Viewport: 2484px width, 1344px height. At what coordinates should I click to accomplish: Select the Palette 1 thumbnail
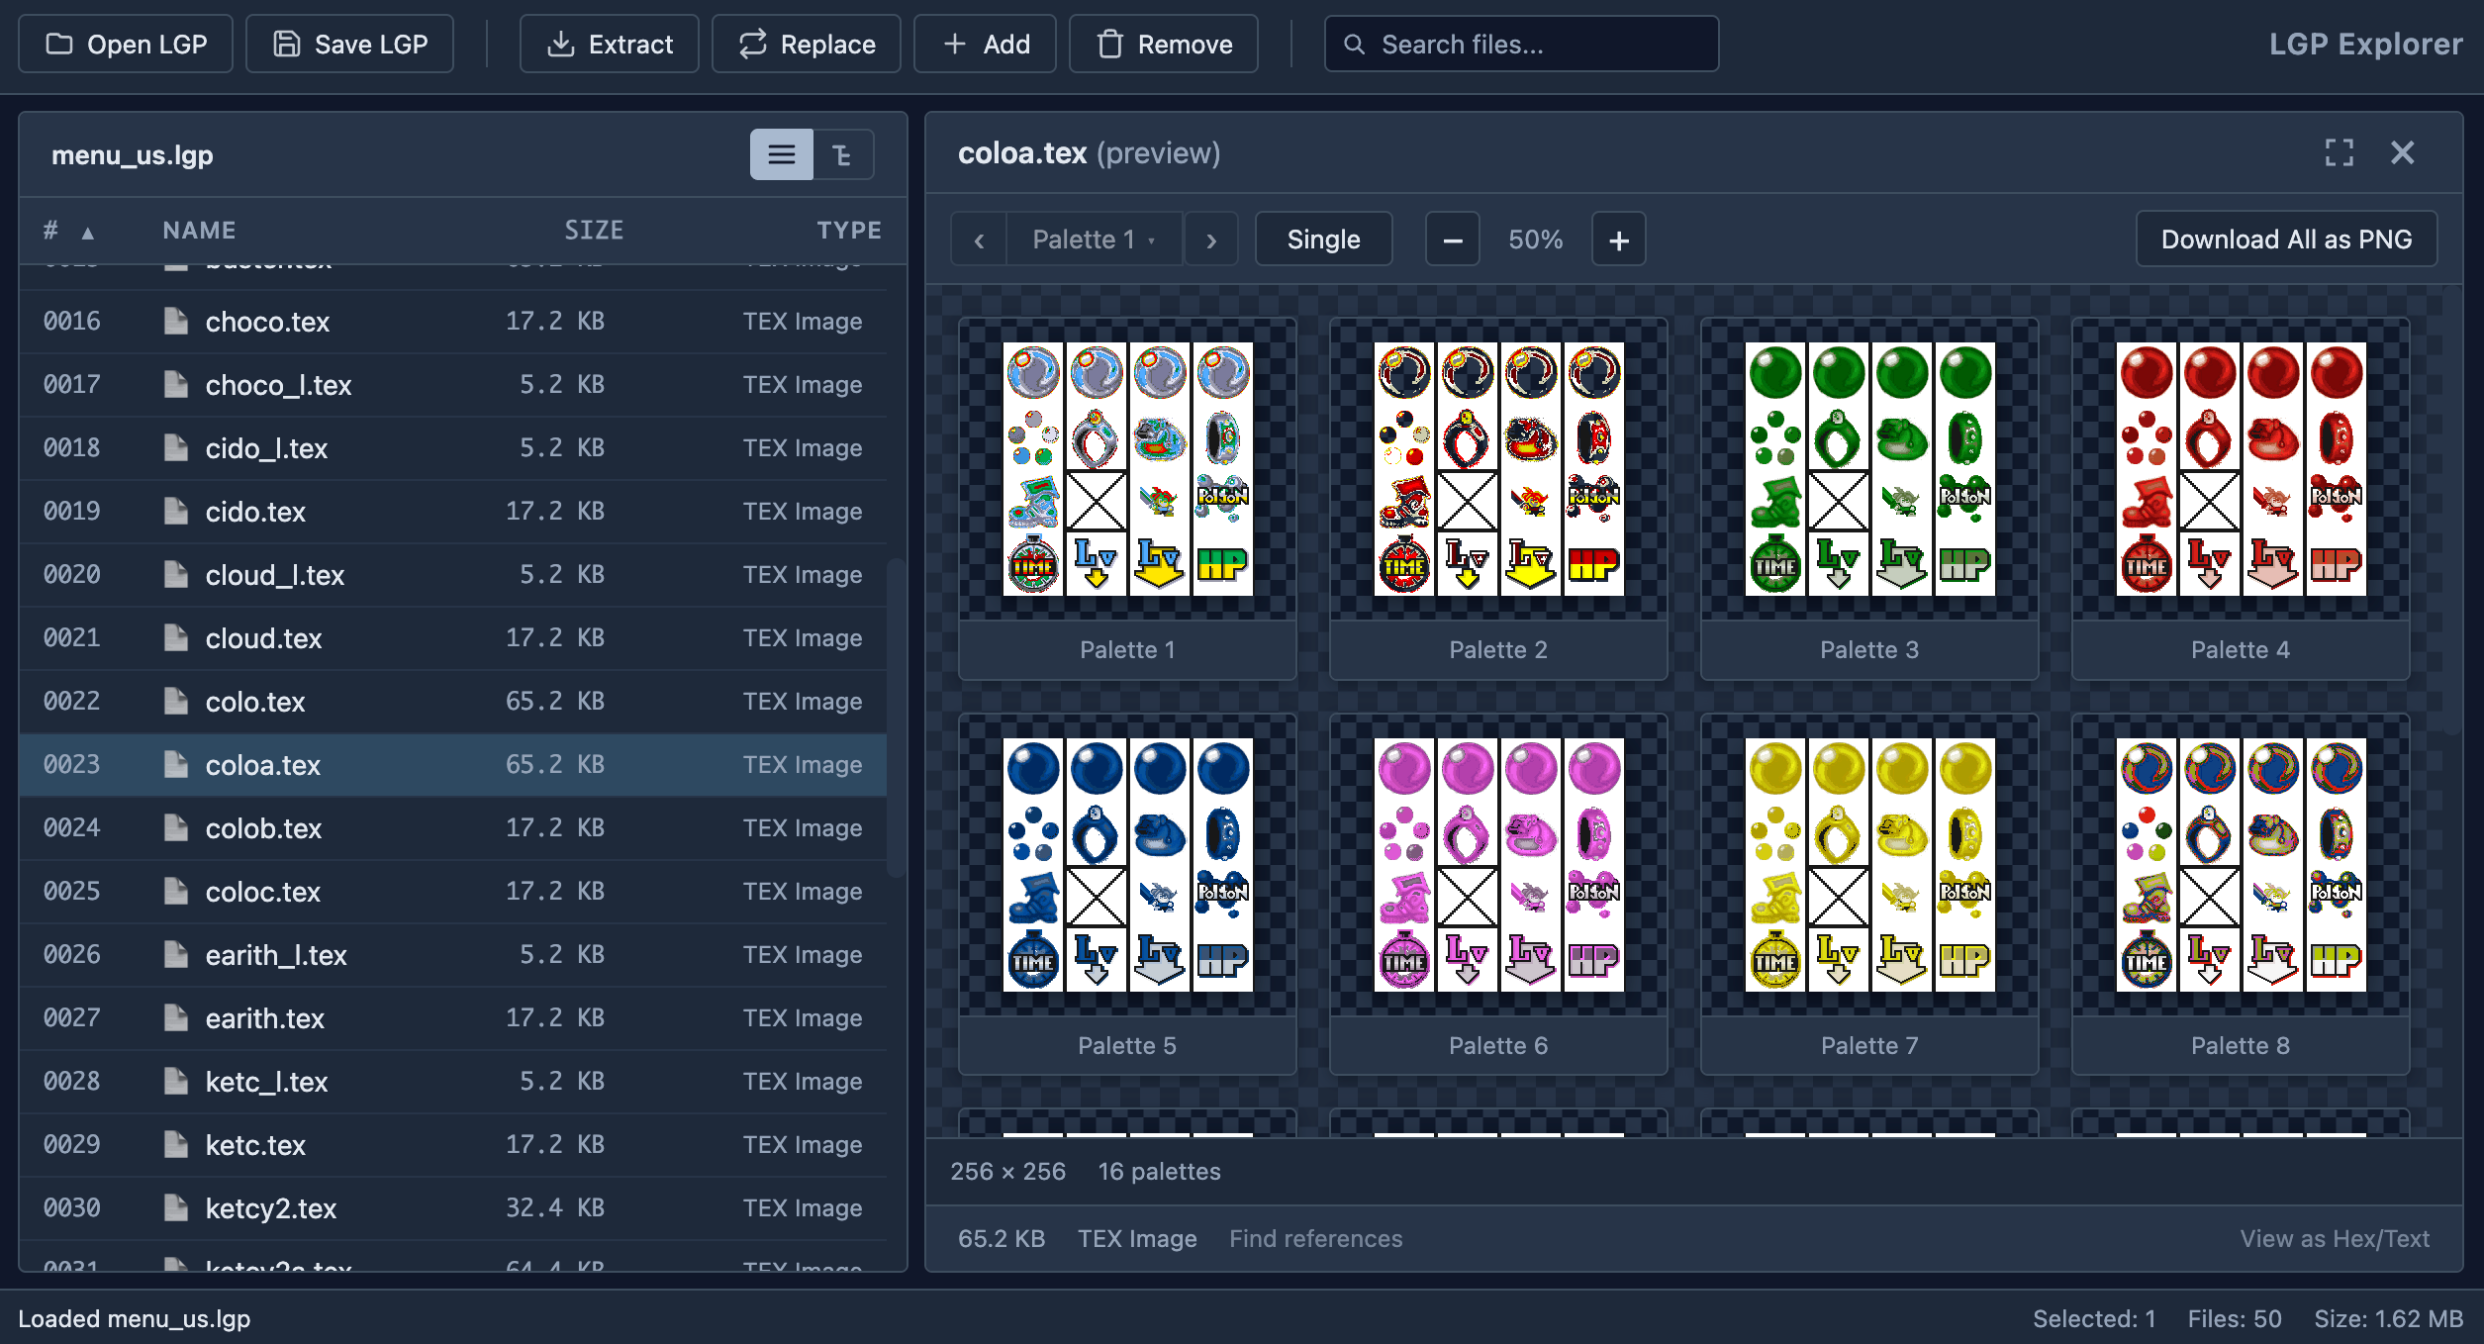[1127, 499]
